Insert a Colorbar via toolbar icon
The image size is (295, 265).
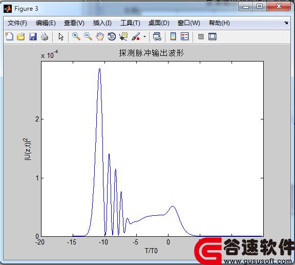(x=173, y=36)
